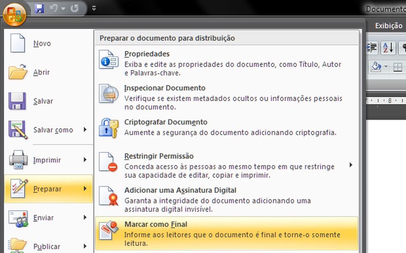Click the Undo arrow icon
406x253 pixels.
53,8
